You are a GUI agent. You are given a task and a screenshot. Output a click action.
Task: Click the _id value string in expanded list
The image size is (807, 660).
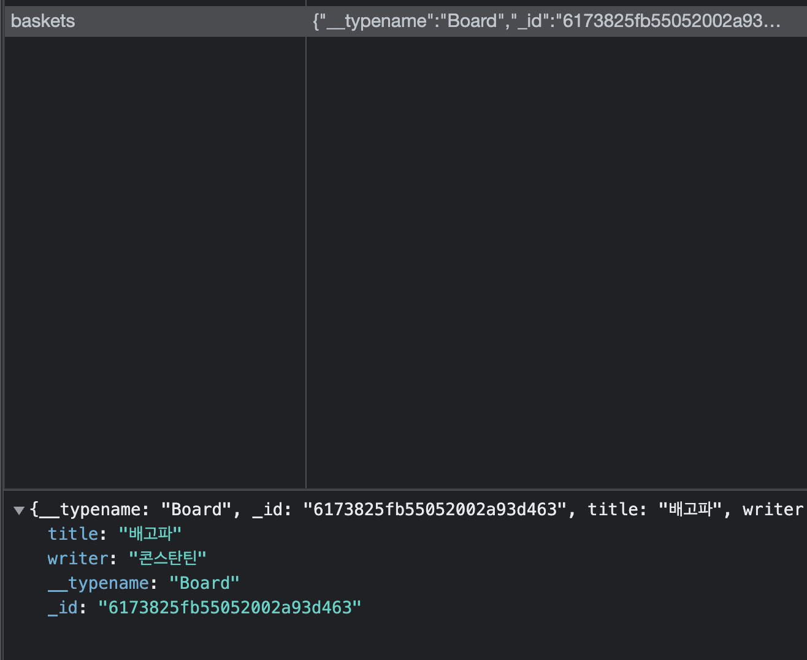(x=229, y=607)
